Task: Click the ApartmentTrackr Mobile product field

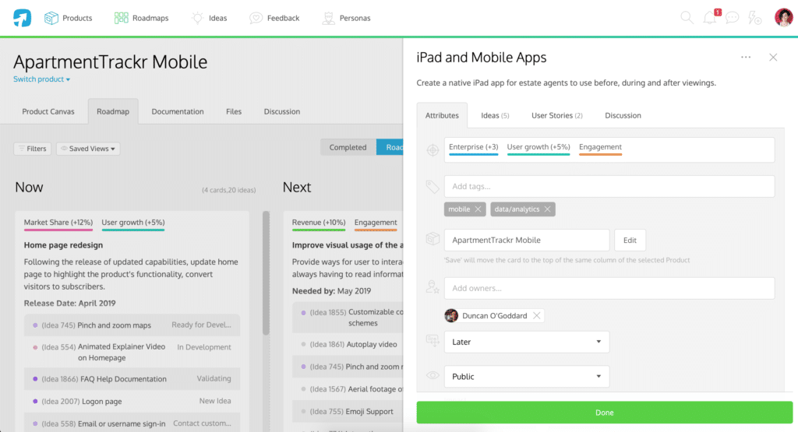Action: point(527,241)
